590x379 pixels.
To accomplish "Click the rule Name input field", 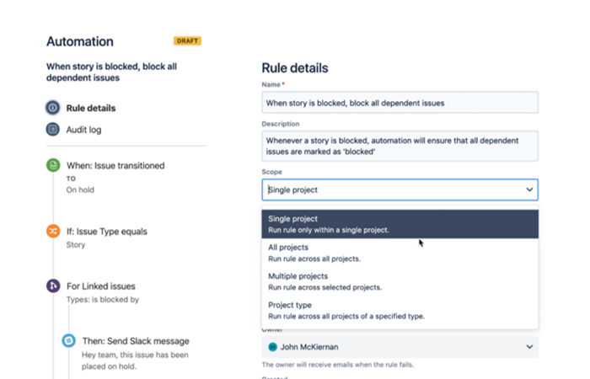I will click(400, 103).
